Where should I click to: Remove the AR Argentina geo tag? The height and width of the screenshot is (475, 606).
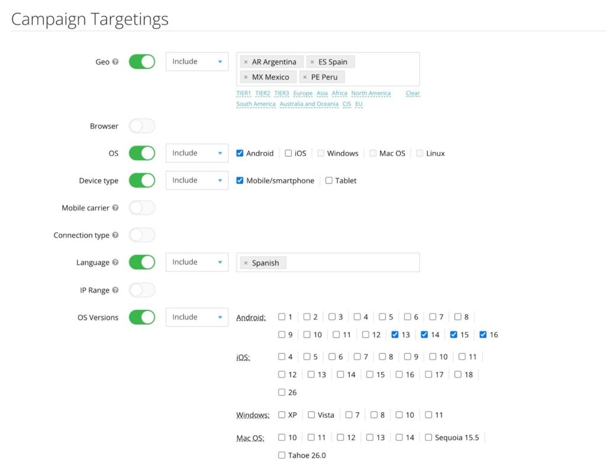pos(246,62)
